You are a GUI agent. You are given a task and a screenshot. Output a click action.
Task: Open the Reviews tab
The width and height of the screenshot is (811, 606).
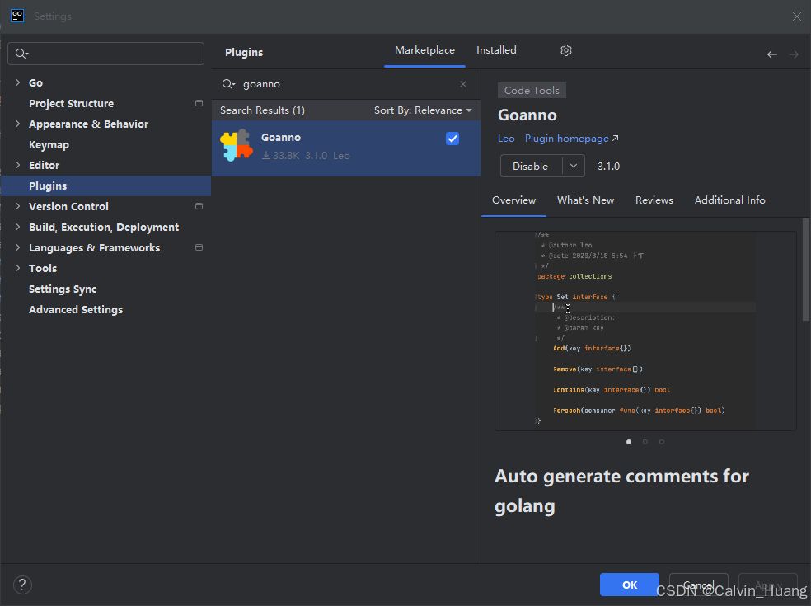654,200
